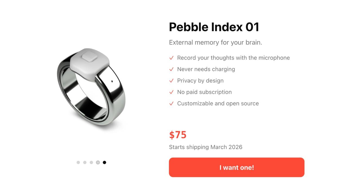Click the checkmark beside Customizable and open source
347x194 pixels.
(171, 103)
